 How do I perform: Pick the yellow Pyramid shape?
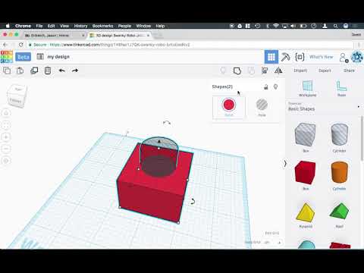[x=306, y=212]
